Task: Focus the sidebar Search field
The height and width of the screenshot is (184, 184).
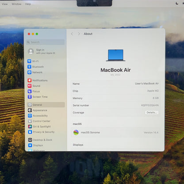Action: coord(45,42)
